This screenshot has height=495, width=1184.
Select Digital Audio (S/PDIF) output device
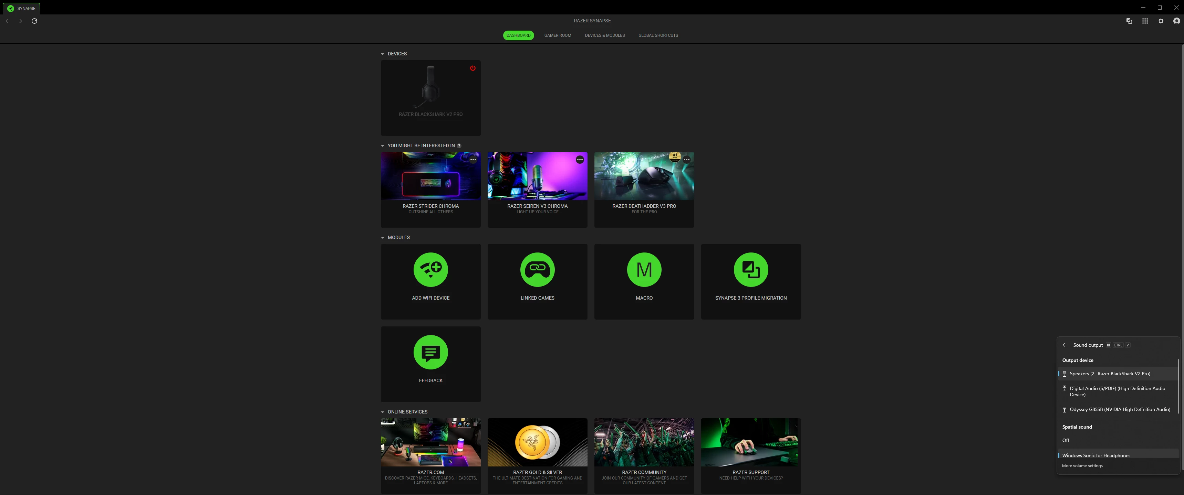click(1117, 391)
